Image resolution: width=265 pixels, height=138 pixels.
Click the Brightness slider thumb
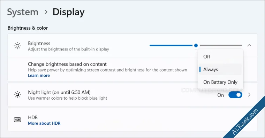point(196,45)
